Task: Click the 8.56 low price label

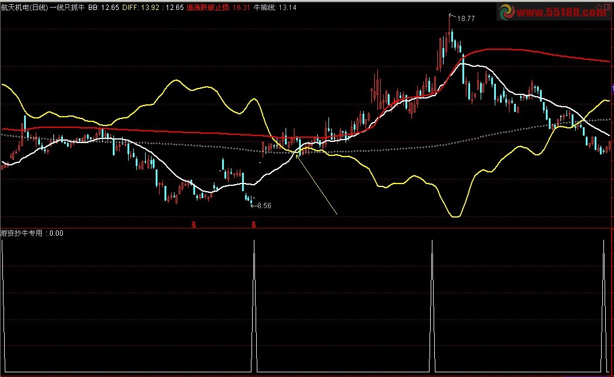Action: (x=264, y=205)
